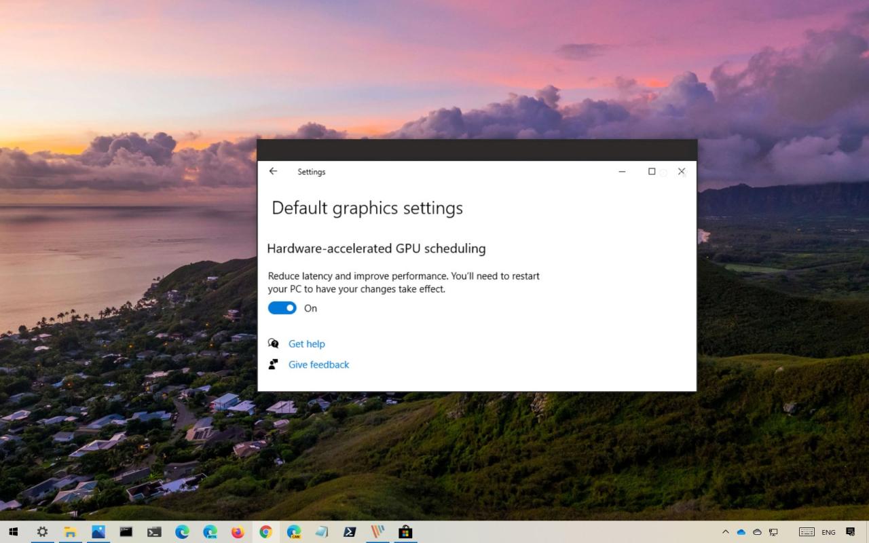Launch Chrome Canary from the taskbar

[x=293, y=531]
